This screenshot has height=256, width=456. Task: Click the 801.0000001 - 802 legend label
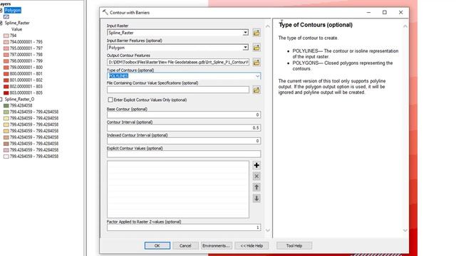click(x=26, y=80)
